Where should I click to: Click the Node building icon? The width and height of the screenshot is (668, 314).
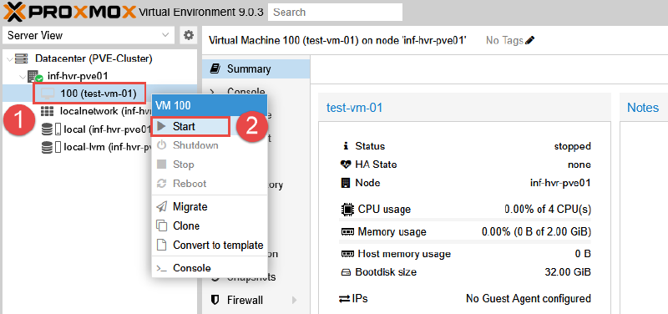pos(346,183)
